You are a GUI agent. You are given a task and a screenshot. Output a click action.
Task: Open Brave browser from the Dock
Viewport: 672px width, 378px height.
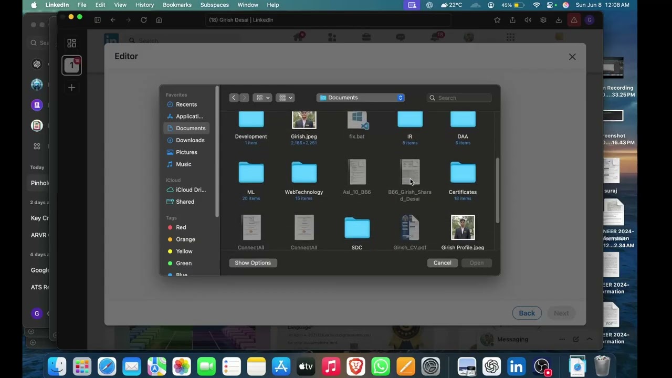click(x=355, y=366)
